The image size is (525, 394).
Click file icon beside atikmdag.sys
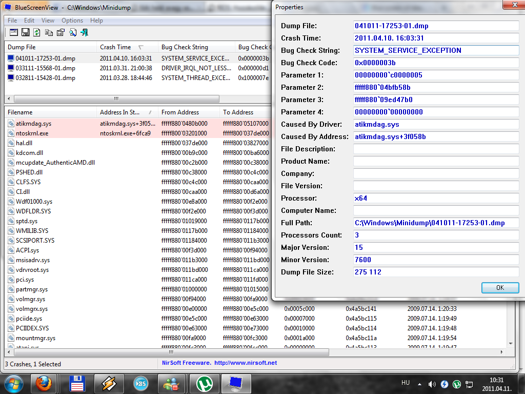point(11,124)
